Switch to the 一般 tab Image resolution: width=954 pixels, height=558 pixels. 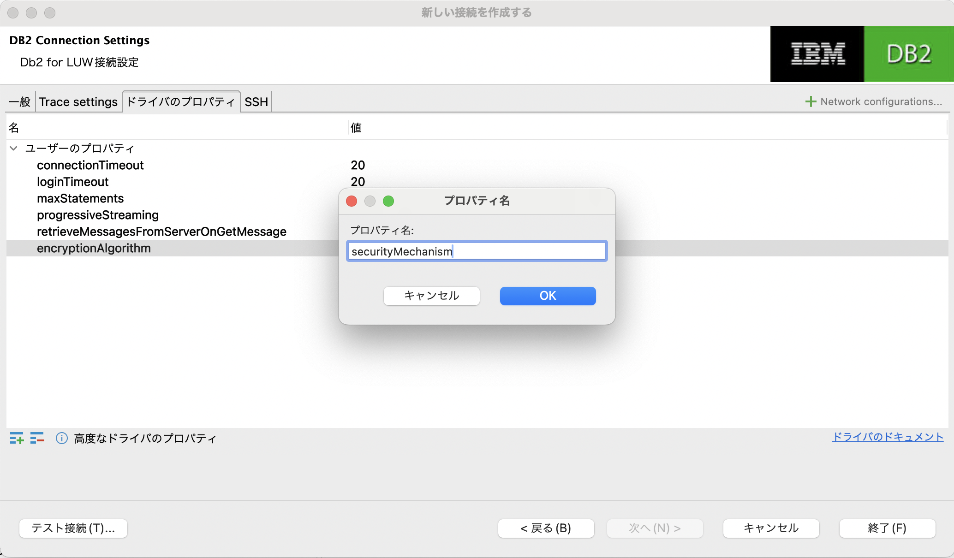pos(19,102)
